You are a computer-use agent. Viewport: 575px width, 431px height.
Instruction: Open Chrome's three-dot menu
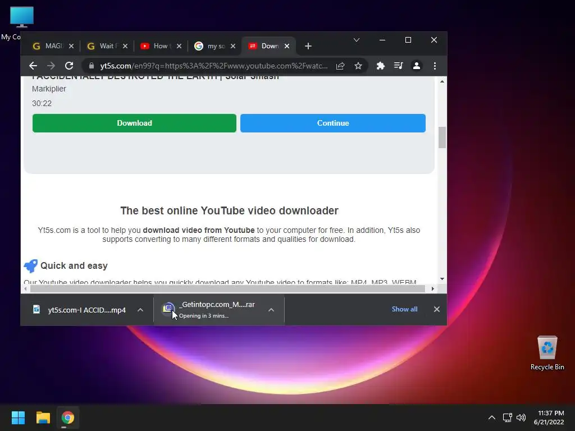[435, 66]
